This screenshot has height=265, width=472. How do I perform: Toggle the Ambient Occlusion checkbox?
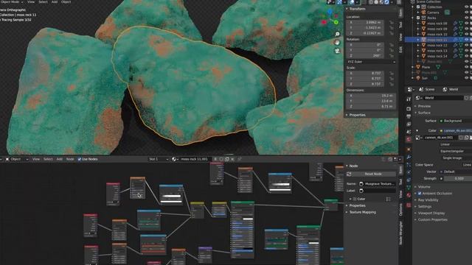[420, 194]
